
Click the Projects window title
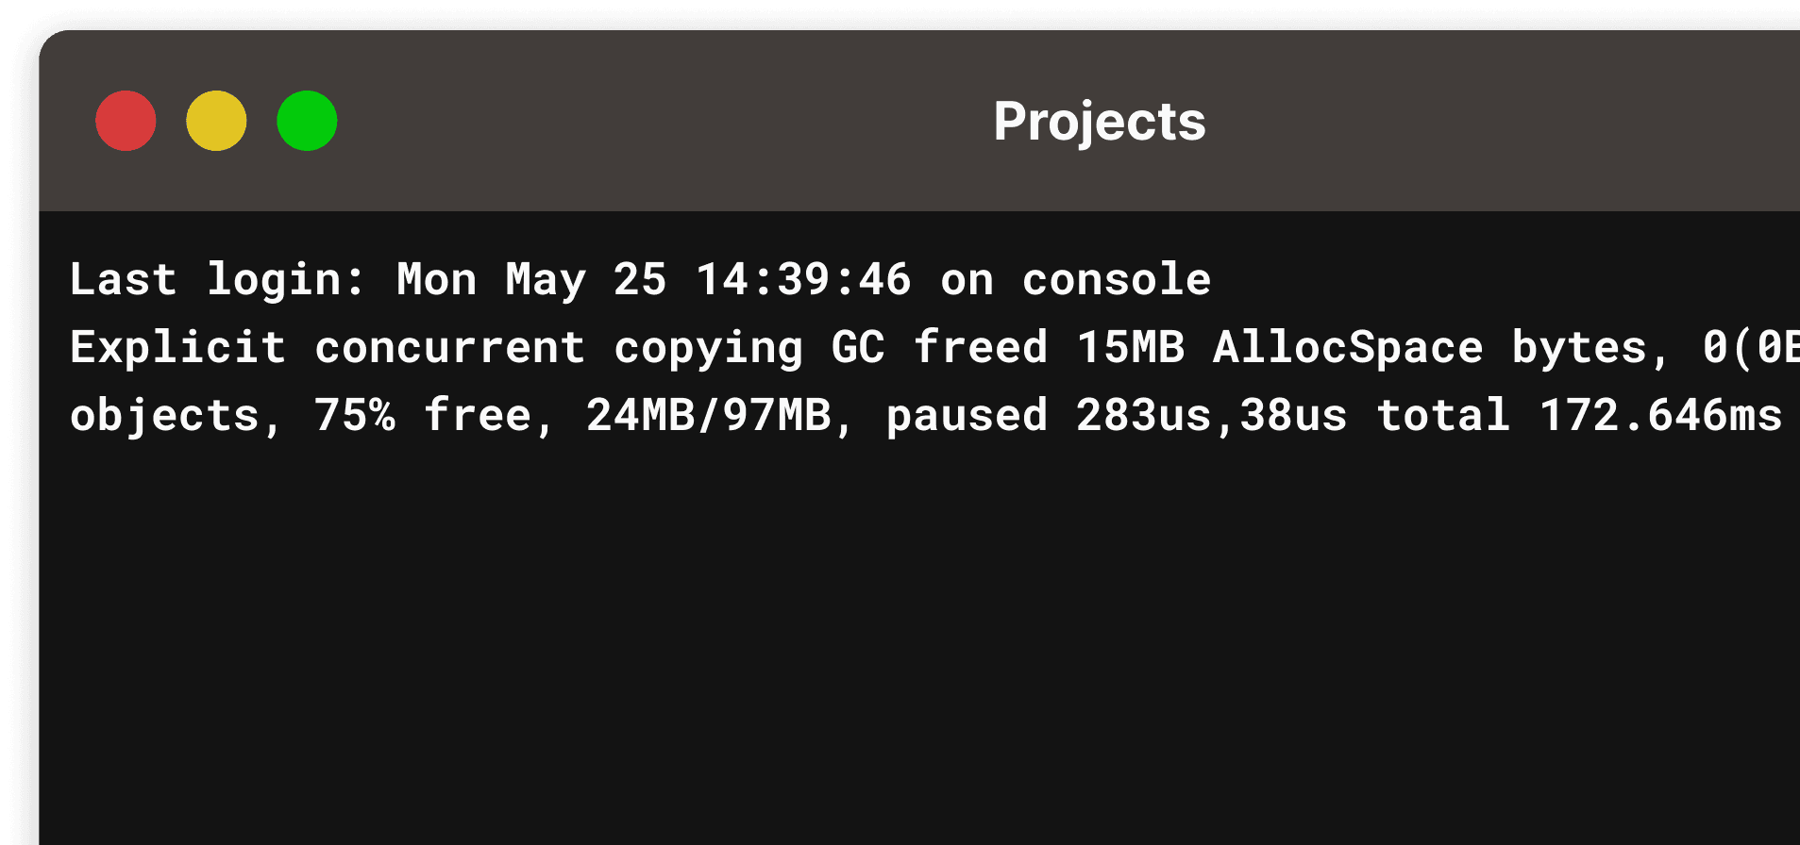tap(1099, 122)
